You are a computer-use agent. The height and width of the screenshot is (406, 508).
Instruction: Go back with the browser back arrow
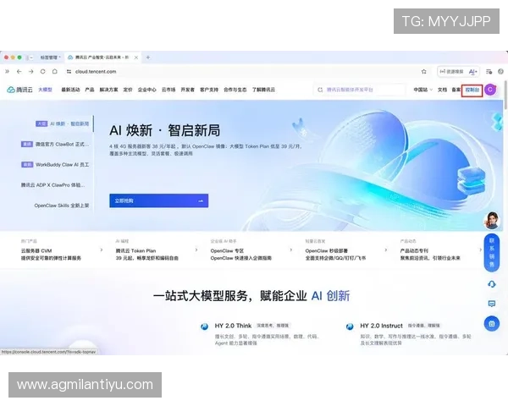[19, 72]
